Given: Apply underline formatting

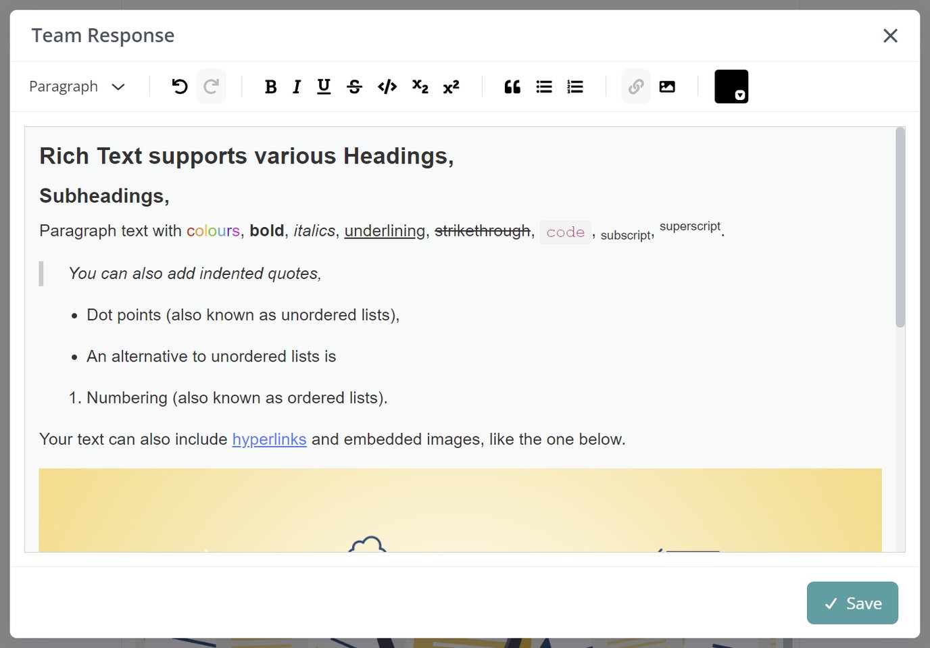Looking at the screenshot, I should coord(323,86).
